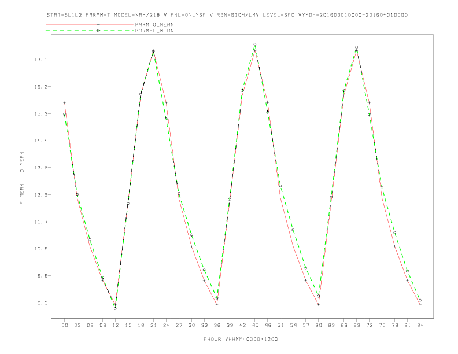This screenshot has width=458, height=354.
Task: Click x-axis tick label 24
Action: (x=166, y=325)
